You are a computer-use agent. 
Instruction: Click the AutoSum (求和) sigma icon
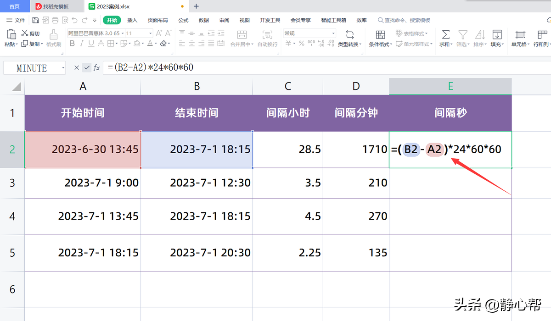445,35
